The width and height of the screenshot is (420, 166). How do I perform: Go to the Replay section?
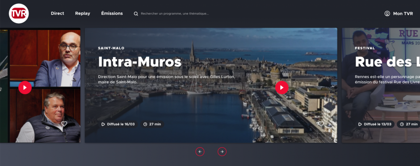tap(83, 13)
